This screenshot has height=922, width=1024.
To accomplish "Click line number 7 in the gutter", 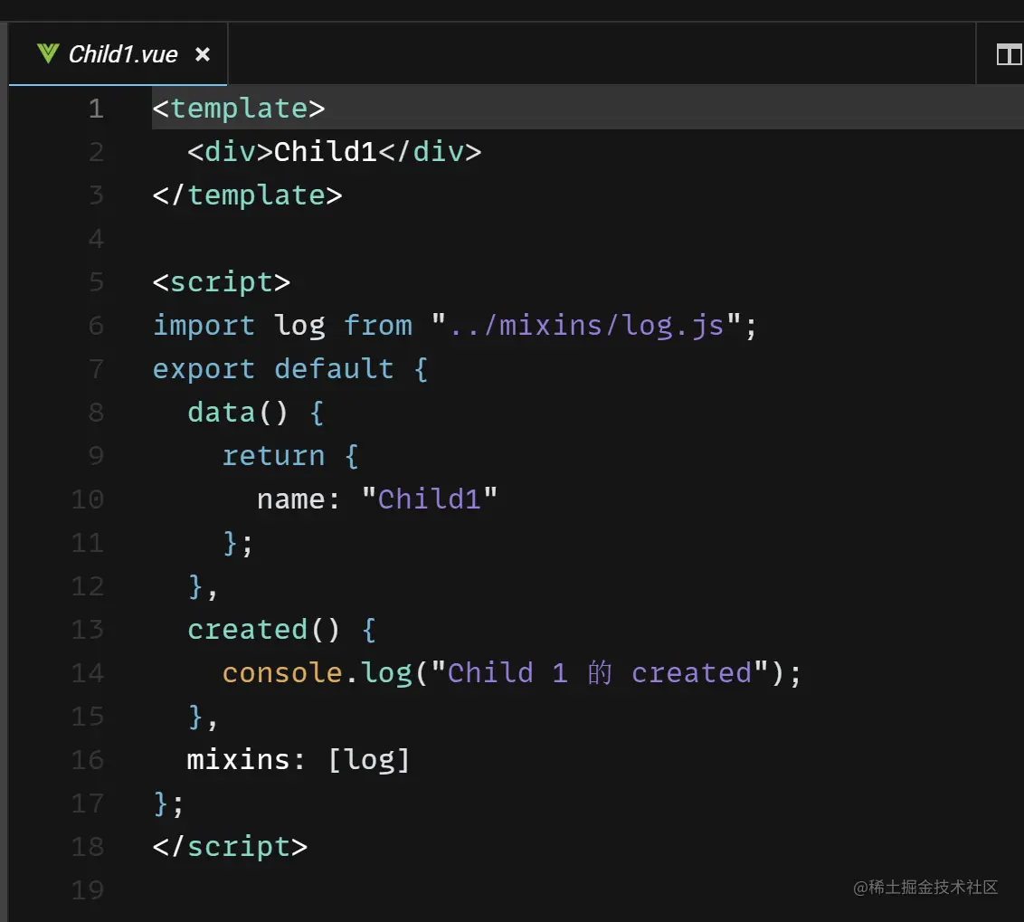I will 96,369.
